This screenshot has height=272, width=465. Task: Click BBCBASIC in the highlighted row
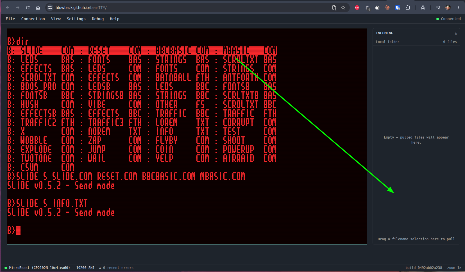pyautogui.click(x=173, y=51)
